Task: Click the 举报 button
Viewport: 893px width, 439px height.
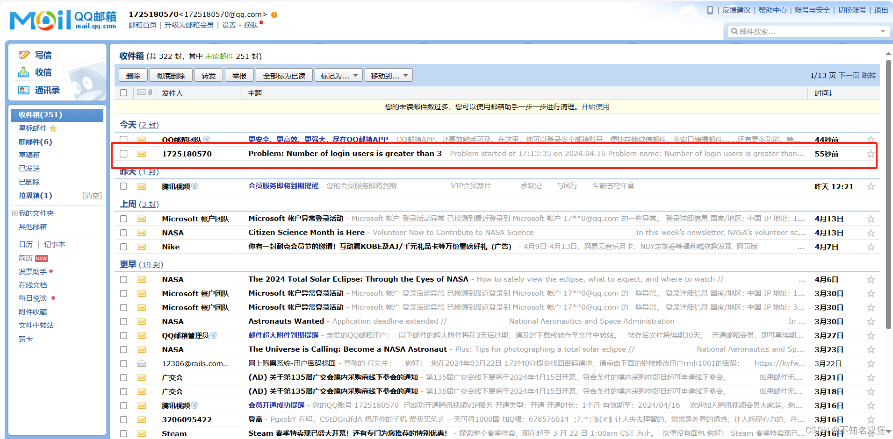Action: tap(239, 76)
